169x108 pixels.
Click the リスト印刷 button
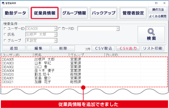[x=153, y=49]
